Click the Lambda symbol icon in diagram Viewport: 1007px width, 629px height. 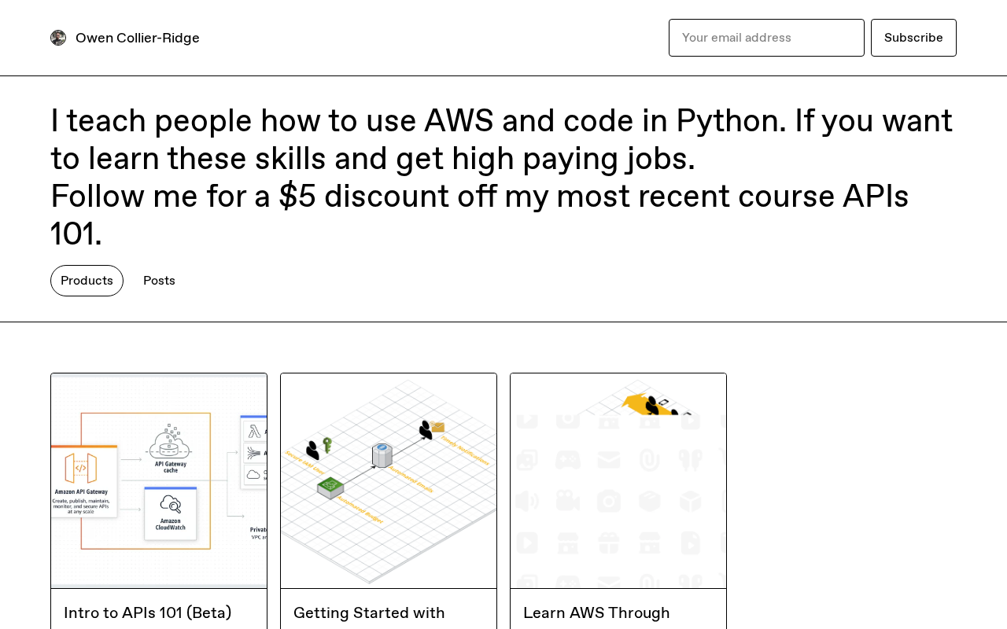point(254,432)
